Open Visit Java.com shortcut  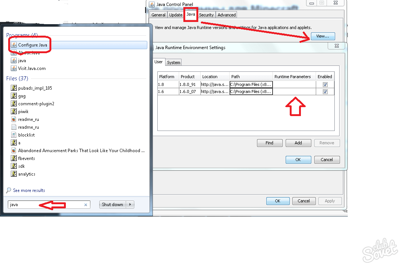pyautogui.click(x=32, y=68)
